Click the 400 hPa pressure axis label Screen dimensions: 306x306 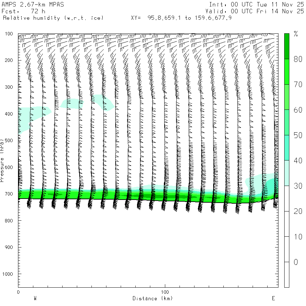tap(9, 114)
